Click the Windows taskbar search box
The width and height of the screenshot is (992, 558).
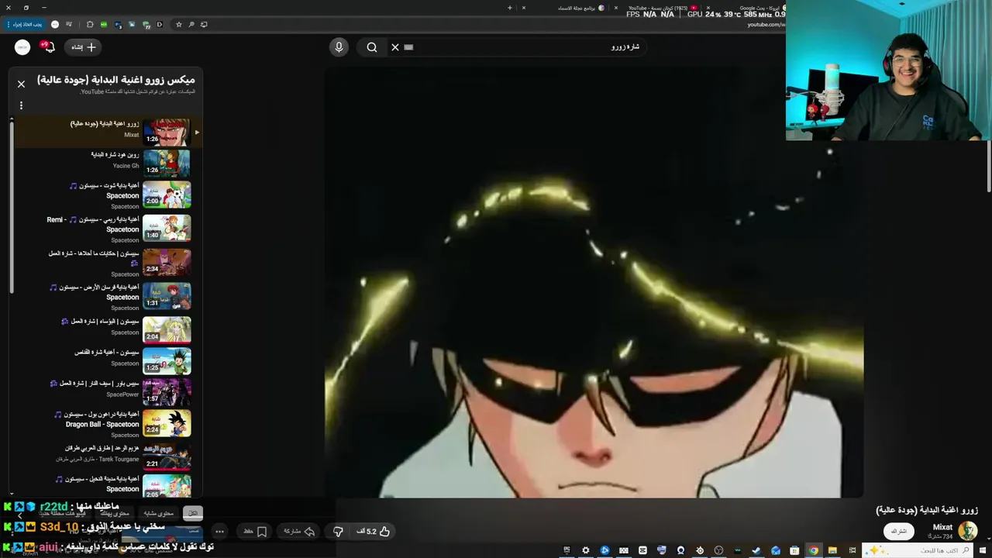(918, 550)
